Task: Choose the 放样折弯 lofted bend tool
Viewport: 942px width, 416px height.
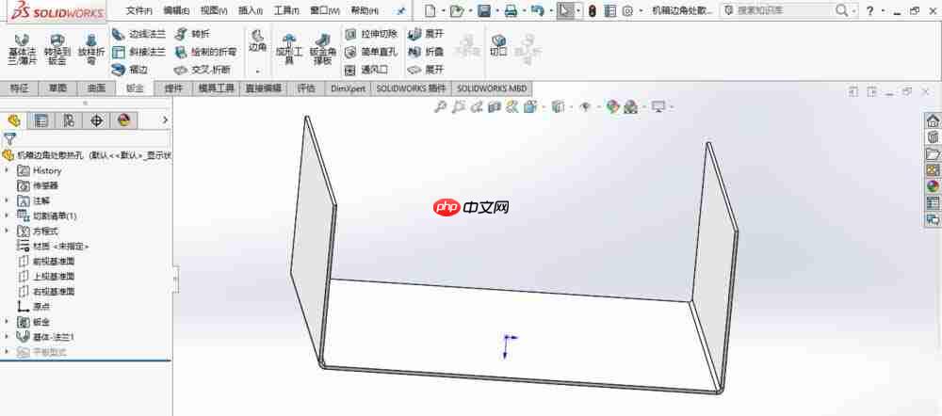Action: (x=91, y=49)
